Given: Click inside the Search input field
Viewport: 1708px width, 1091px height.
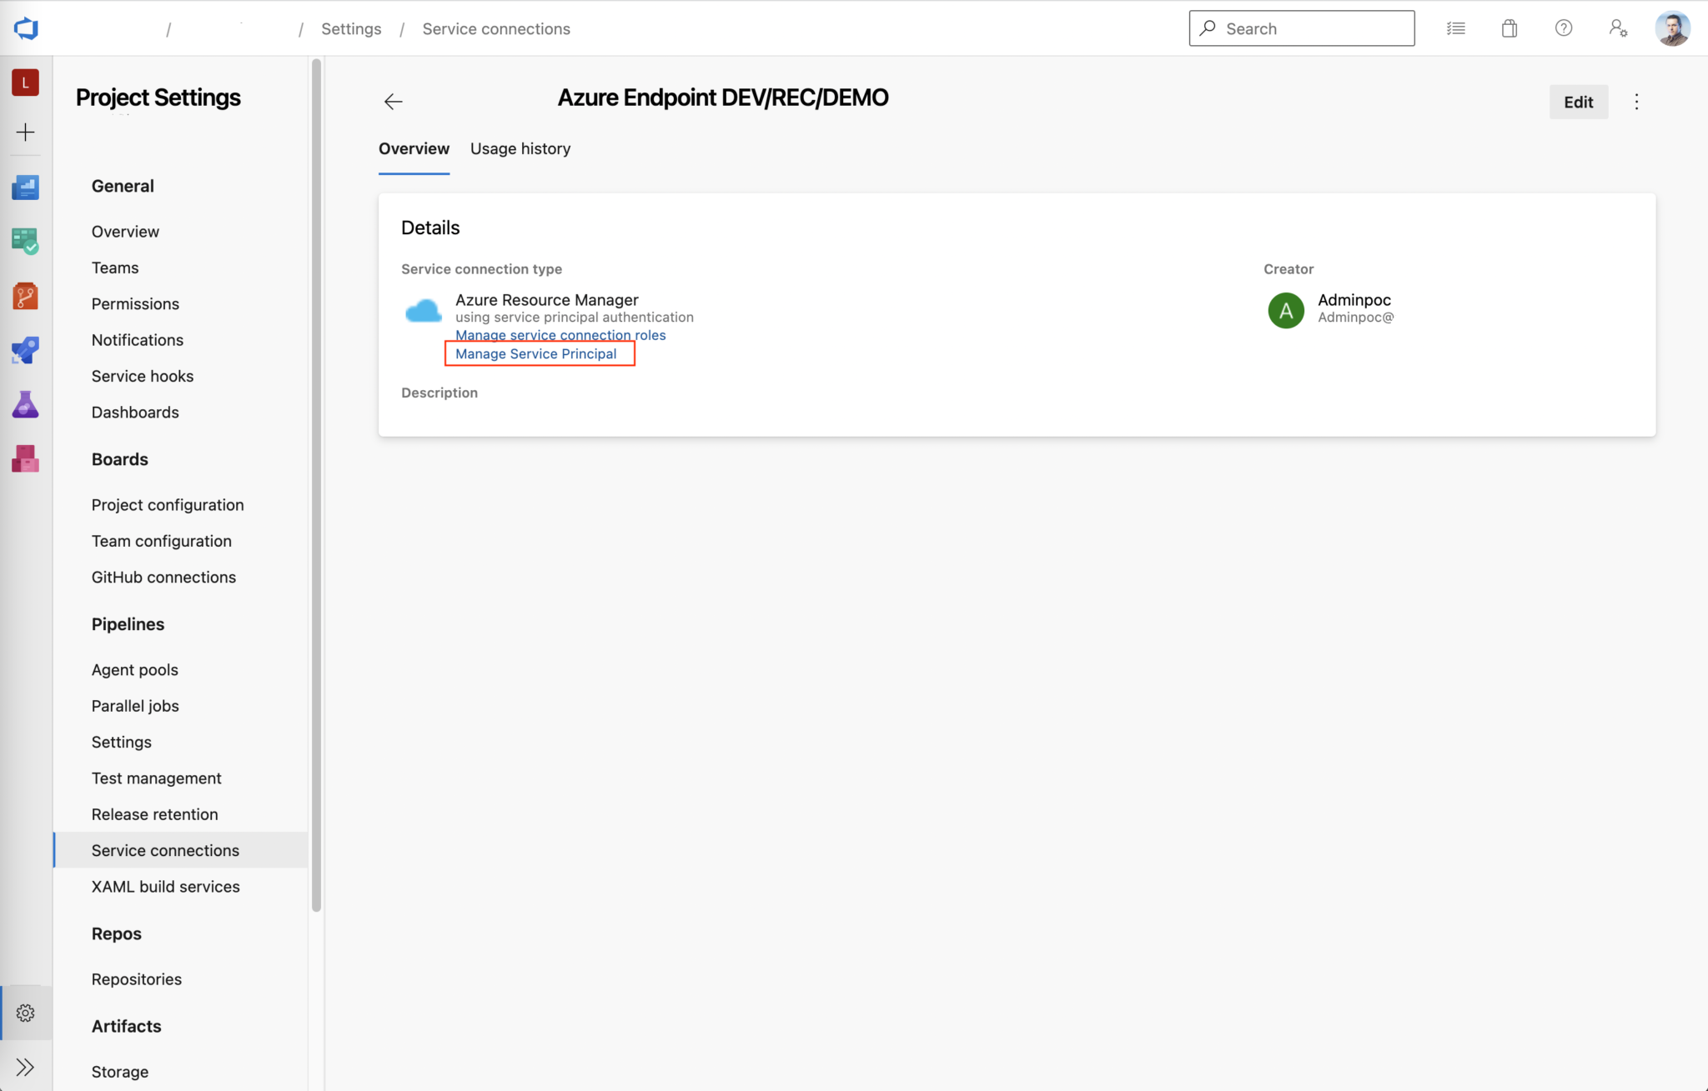Looking at the screenshot, I should [x=1301, y=28].
